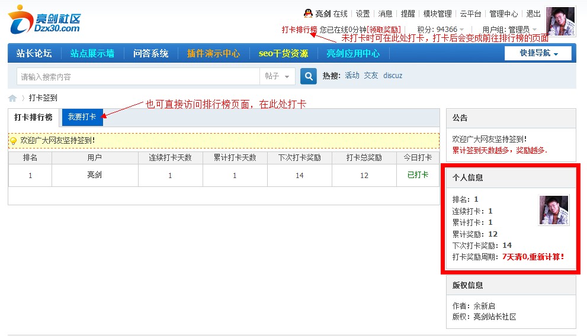Click 作者: 余新启 text
This screenshot has height=336, width=587.
(x=473, y=306)
